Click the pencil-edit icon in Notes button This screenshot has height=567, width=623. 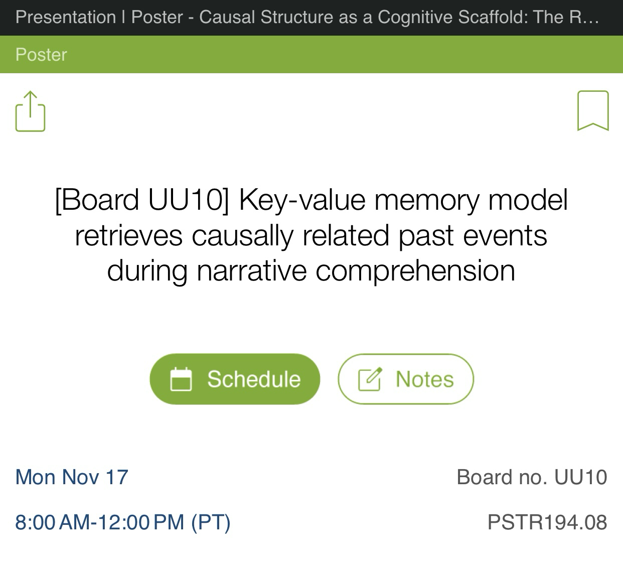pyautogui.click(x=370, y=379)
